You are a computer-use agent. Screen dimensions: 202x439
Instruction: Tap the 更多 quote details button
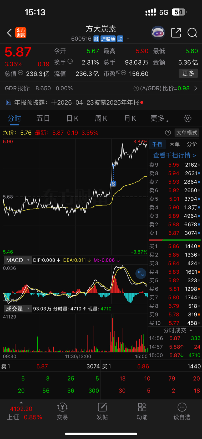[x=188, y=73]
